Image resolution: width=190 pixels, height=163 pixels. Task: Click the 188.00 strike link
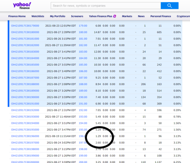(x=83, y=84)
